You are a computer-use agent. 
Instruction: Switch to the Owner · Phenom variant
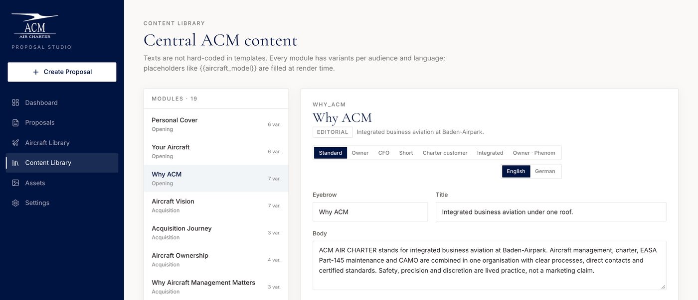tap(534, 153)
